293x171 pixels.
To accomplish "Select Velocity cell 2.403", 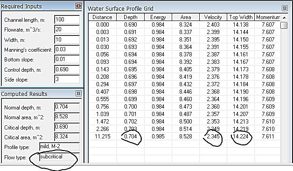I will 213,25.
